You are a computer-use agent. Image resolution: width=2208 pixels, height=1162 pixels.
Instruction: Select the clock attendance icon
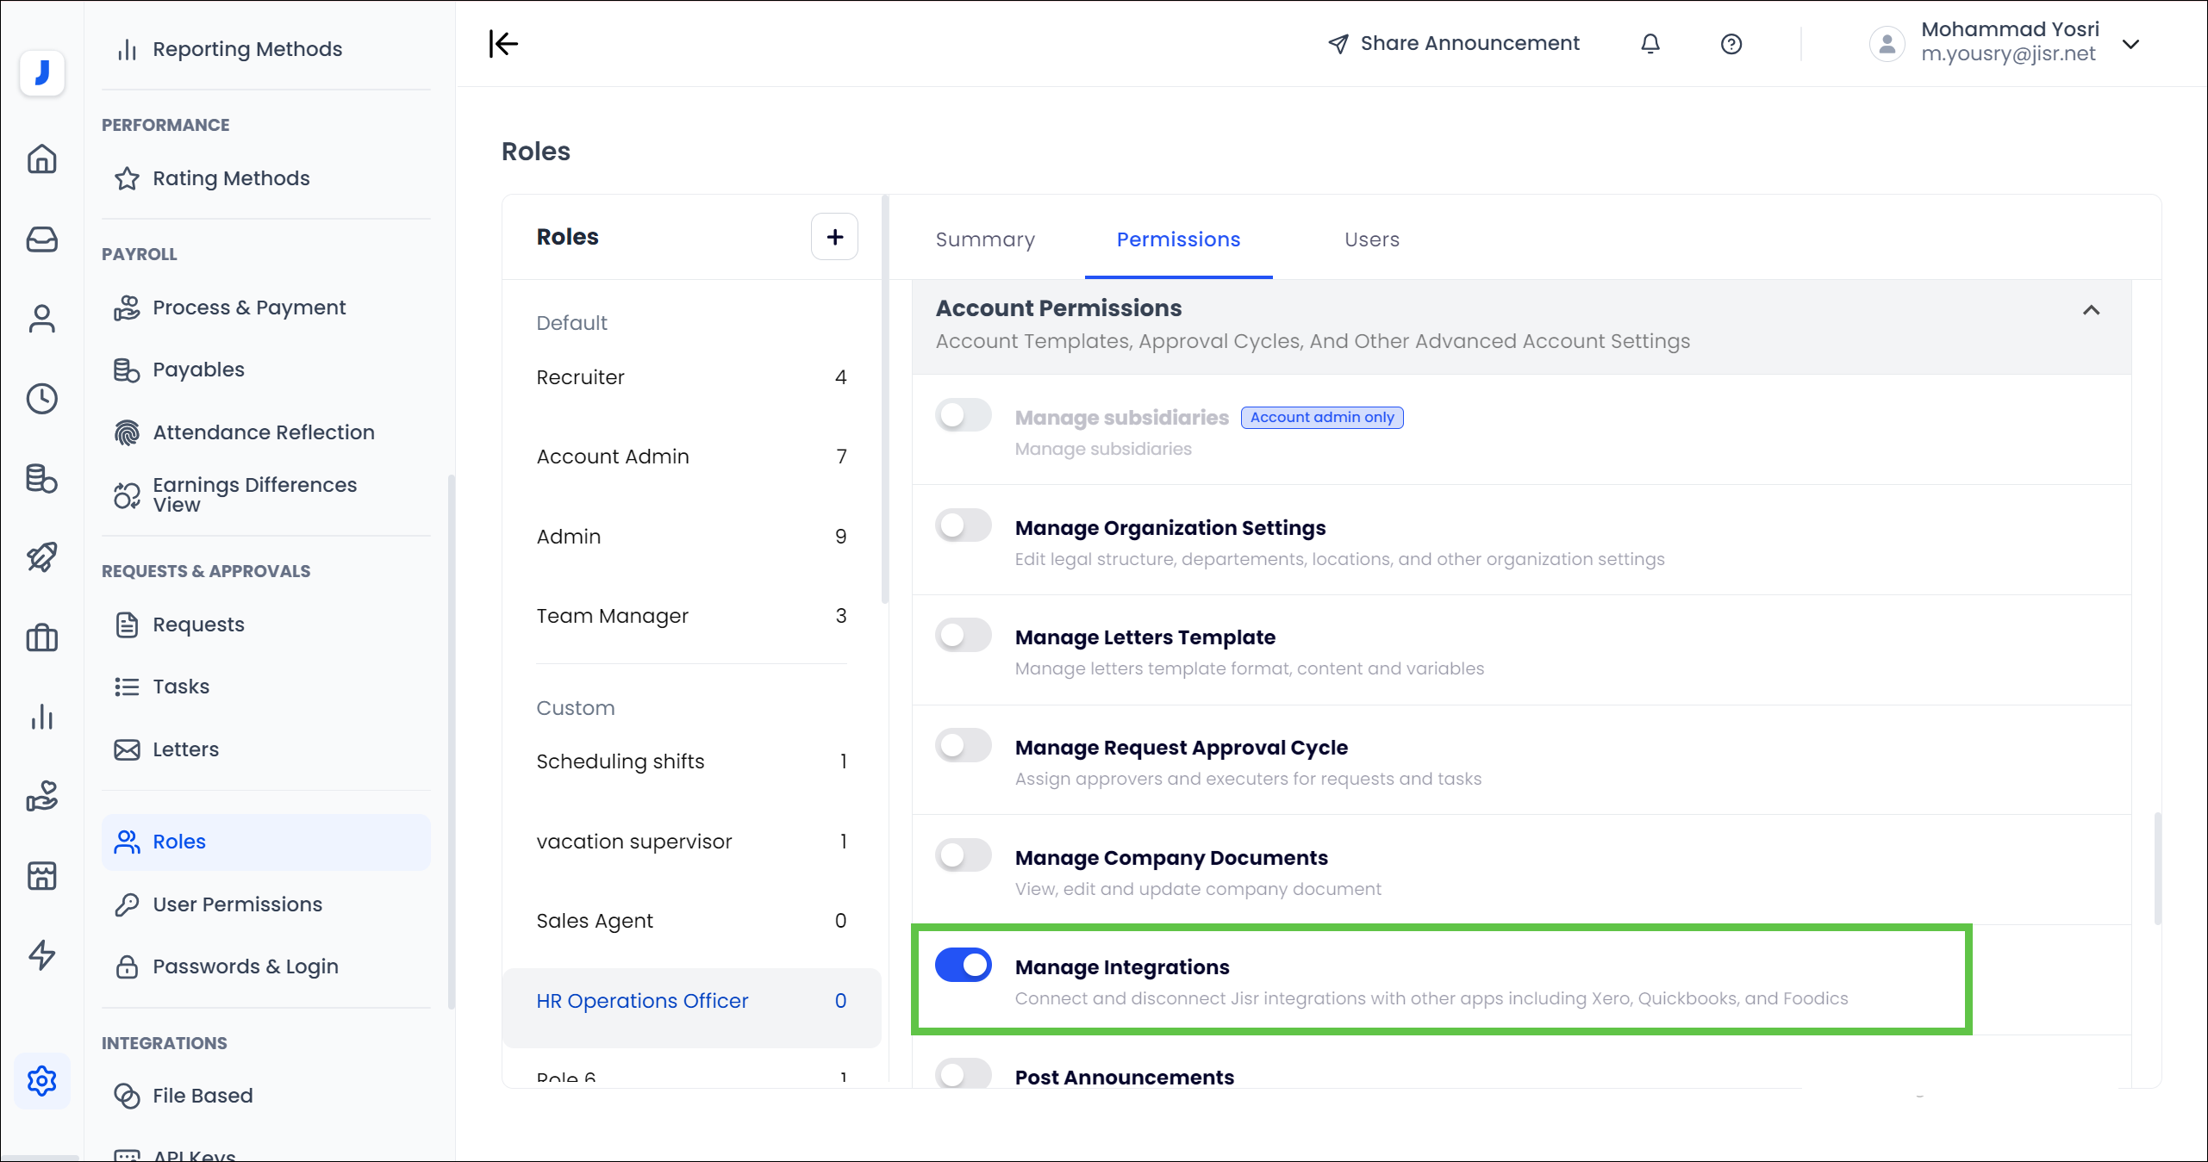pos(41,399)
